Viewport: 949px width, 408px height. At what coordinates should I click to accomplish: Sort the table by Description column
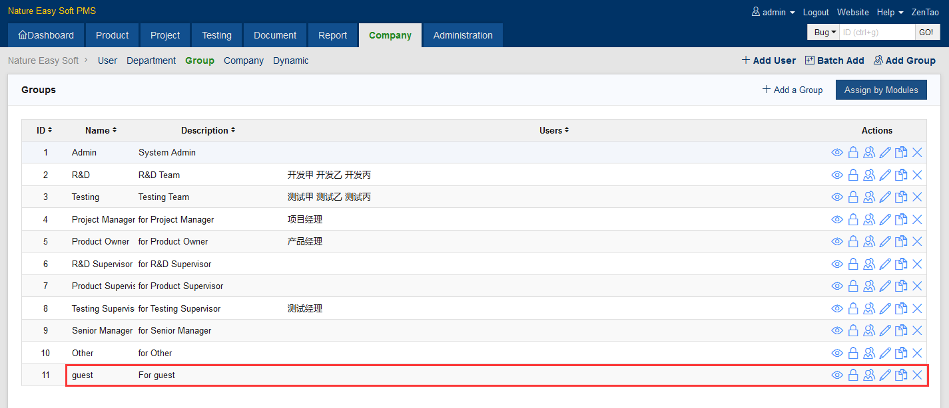(208, 131)
